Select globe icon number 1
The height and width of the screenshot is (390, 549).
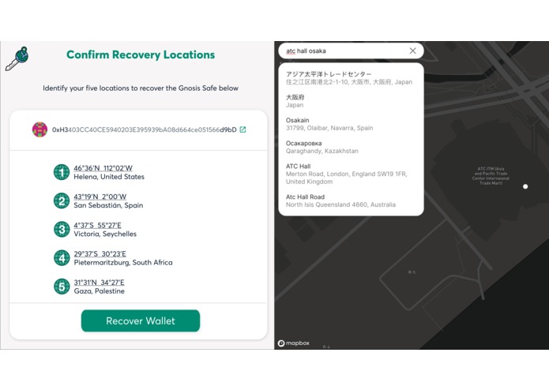click(x=62, y=172)
